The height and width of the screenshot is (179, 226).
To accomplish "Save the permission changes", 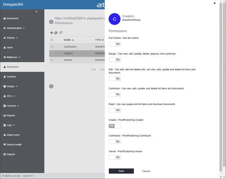I will pos(121,171).
